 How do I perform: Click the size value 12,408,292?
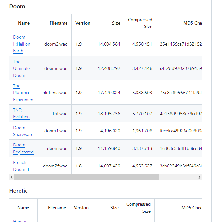[x=109, y=68]
